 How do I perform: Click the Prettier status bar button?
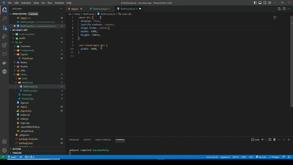tap(274, 157)
